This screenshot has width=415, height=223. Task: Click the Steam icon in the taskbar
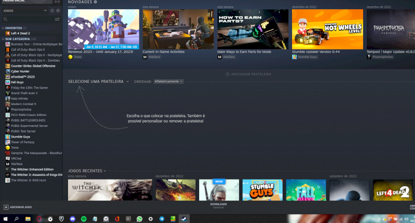(184, 219)
